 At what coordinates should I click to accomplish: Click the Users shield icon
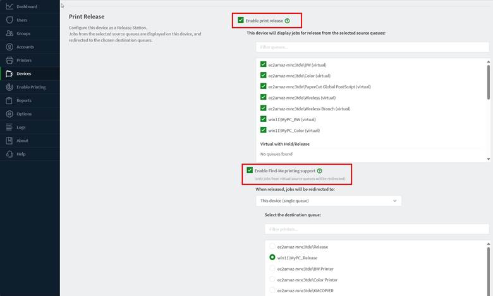(x=9, y=20)
